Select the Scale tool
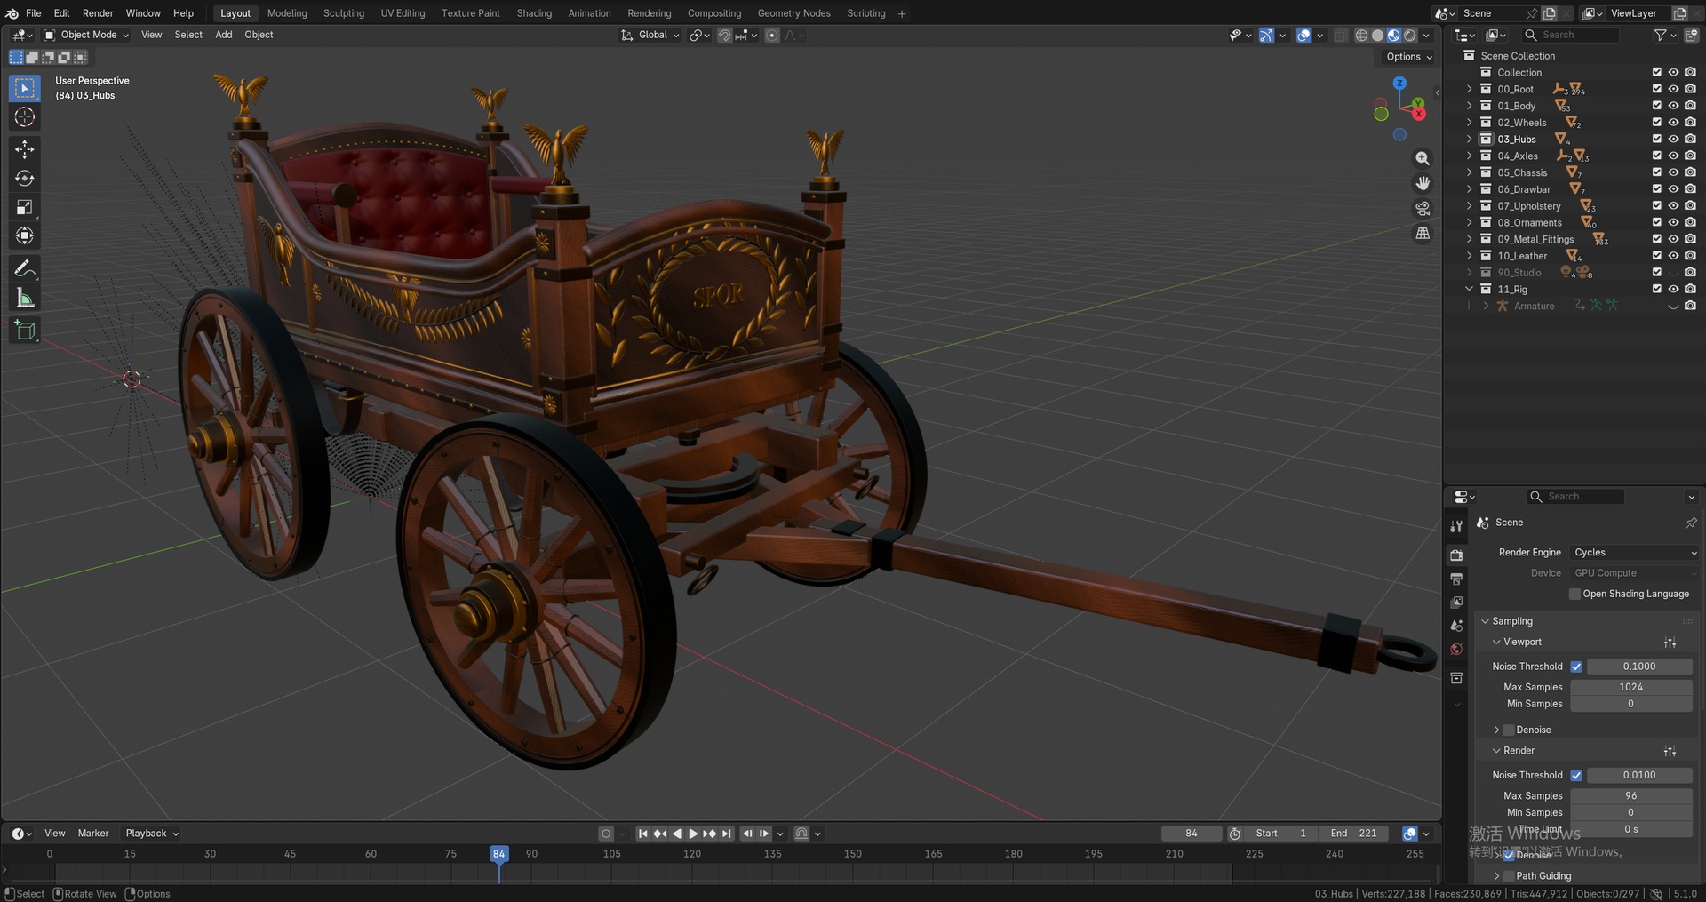This screenshot has width=1706, height=902. point(25,207)
